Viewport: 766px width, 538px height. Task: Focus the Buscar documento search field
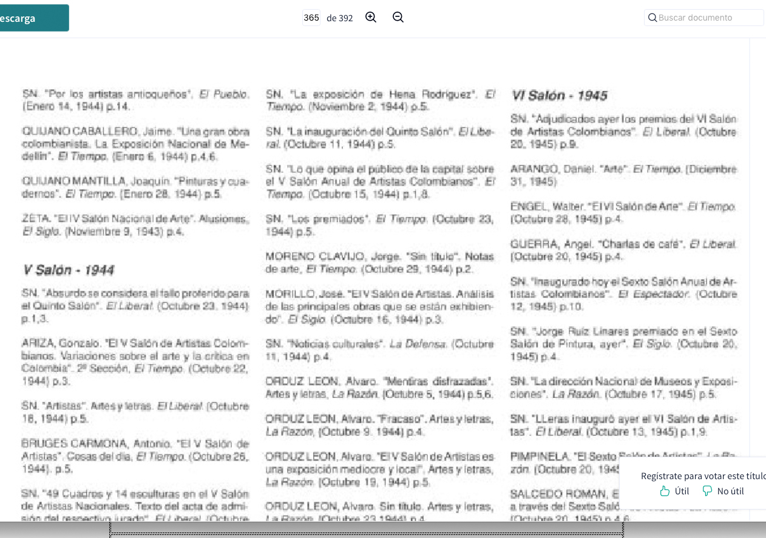(704, 18)
